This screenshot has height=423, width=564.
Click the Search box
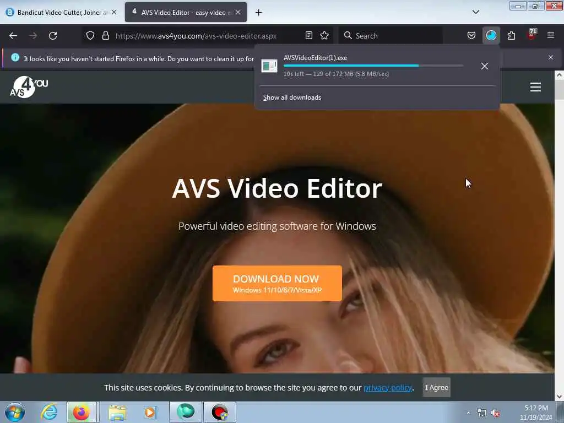391,36
